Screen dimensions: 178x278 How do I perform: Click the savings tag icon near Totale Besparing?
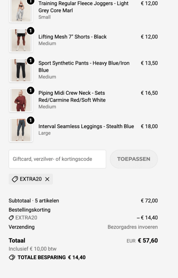point(12,257)
